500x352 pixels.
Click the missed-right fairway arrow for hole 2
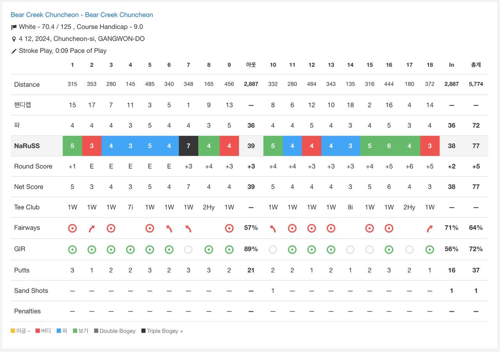[x=91, y=228]
